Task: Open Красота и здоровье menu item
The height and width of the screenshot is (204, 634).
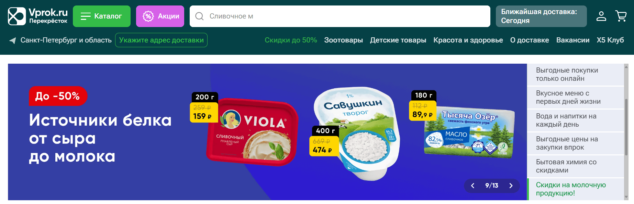Action: pos(468,40)
